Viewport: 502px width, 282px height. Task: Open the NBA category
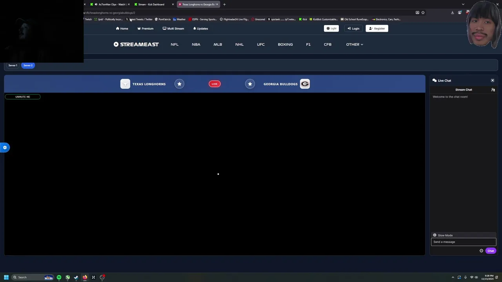[196, 44]
